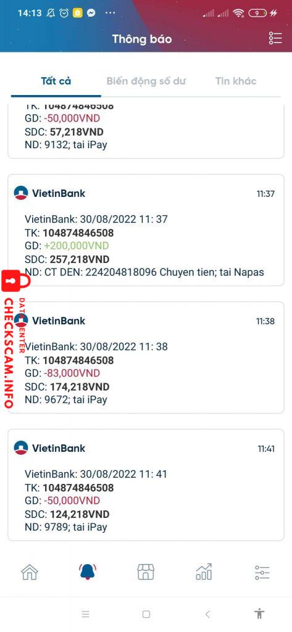Go to Home icon in bottom bar
292x632 pixels.
coord(30,572)
